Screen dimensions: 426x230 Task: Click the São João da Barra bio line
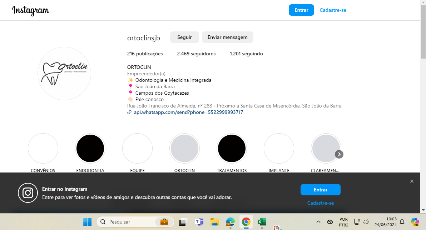pyautogui.click(x=155, y=86)
